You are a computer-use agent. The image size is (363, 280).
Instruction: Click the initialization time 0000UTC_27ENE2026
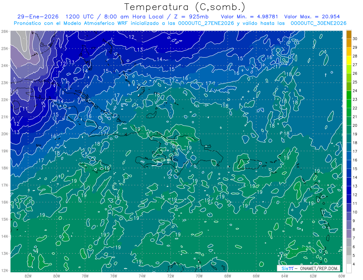click(x=206, y=23)
